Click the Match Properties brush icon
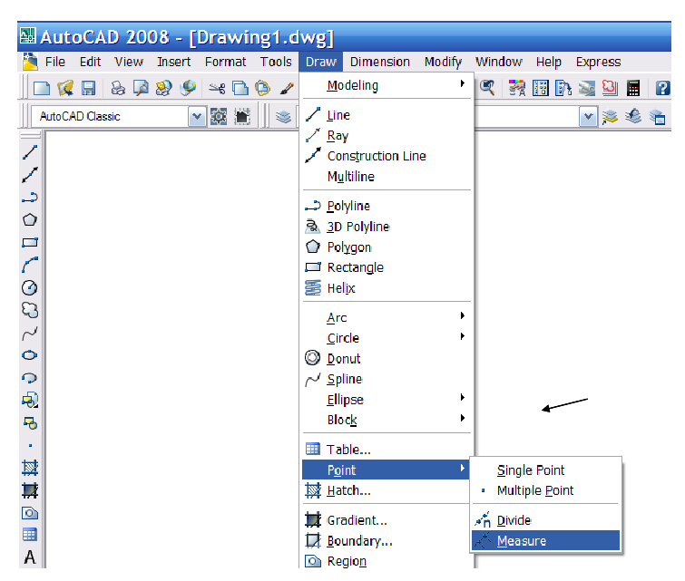The width and height of the screenshot is (685, 581). (x=287, y=89)
